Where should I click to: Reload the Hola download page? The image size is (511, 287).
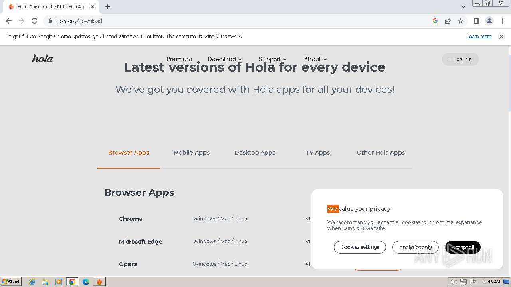[x=34, y=21]
